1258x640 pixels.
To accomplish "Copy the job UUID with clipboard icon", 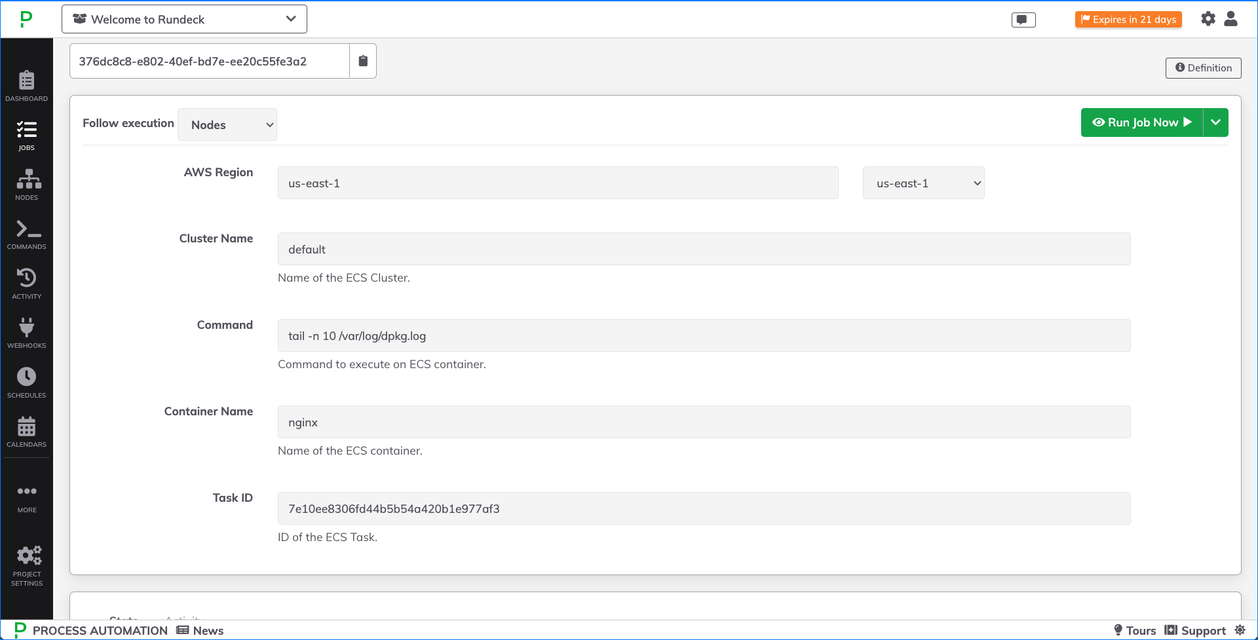I will 363,61.
